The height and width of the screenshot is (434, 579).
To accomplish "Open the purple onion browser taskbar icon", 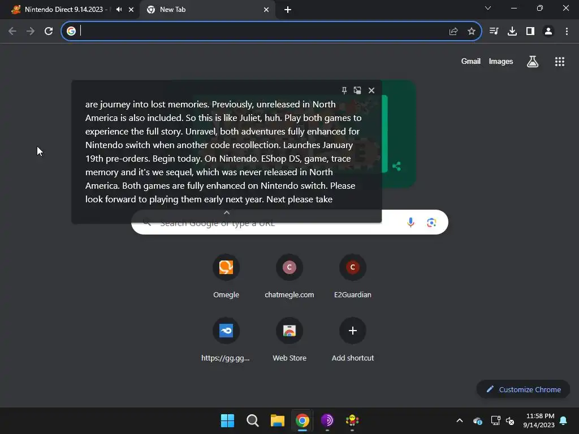I will [327, 420].
